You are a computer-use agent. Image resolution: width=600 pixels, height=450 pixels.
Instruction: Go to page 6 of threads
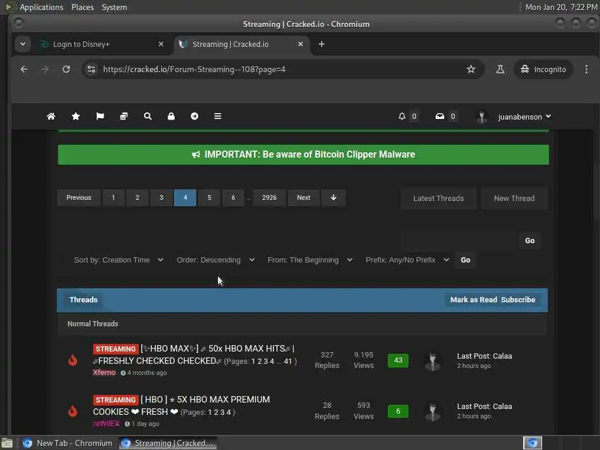pyautogui.click(x=233, y=198)
